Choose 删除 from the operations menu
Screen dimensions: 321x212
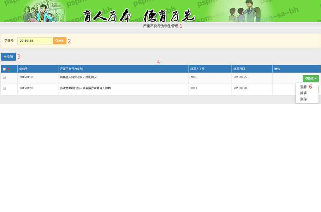pos(303,99)
